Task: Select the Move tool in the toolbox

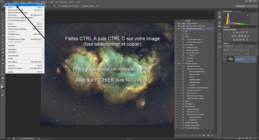Action: (3, 14)
